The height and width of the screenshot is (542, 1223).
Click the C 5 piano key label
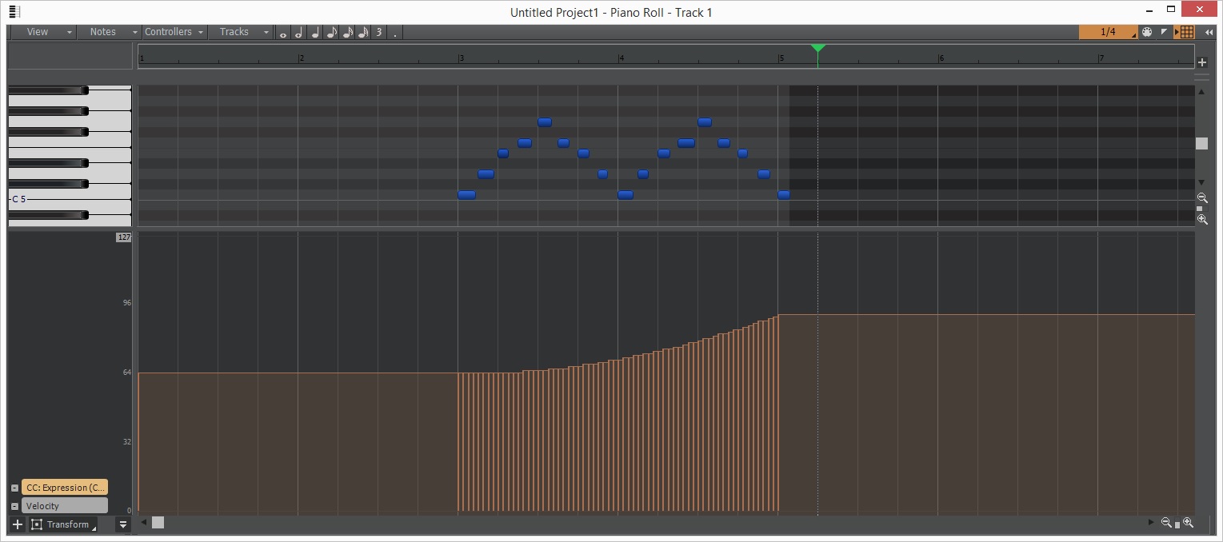tap(18, 199)
